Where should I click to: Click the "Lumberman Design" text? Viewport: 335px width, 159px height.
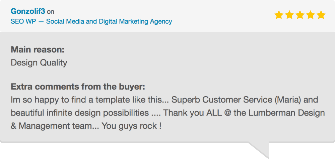coord(285,113)
